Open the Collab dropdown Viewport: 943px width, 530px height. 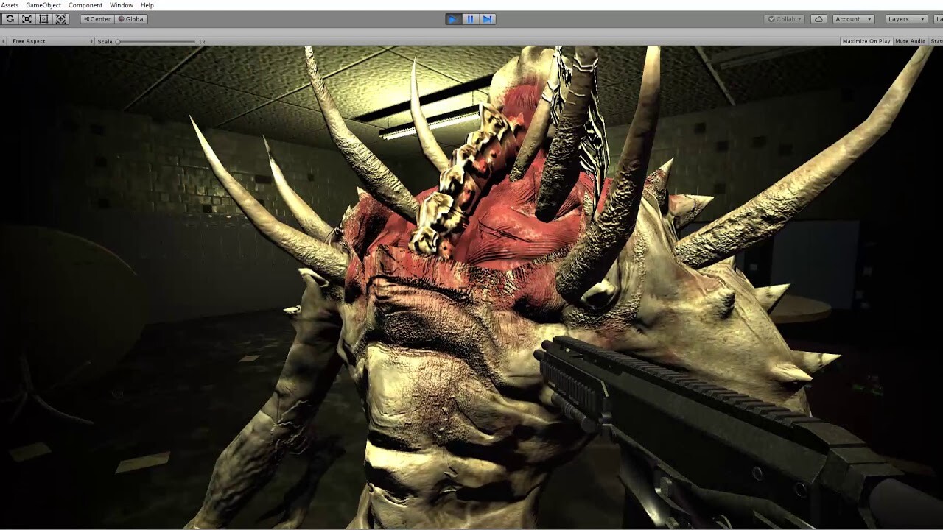pyautogui.click(x=785, y=19)
